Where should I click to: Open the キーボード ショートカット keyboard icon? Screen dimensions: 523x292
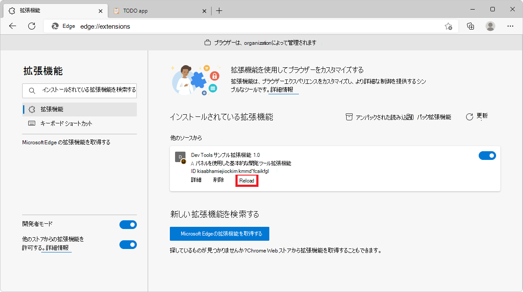click(x=31, y=123)
